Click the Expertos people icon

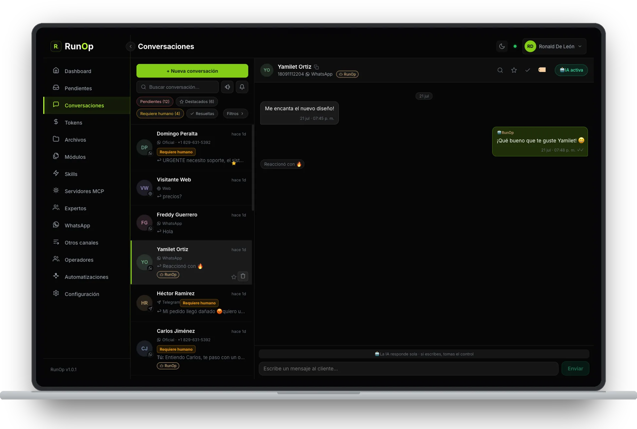[56, 208]
